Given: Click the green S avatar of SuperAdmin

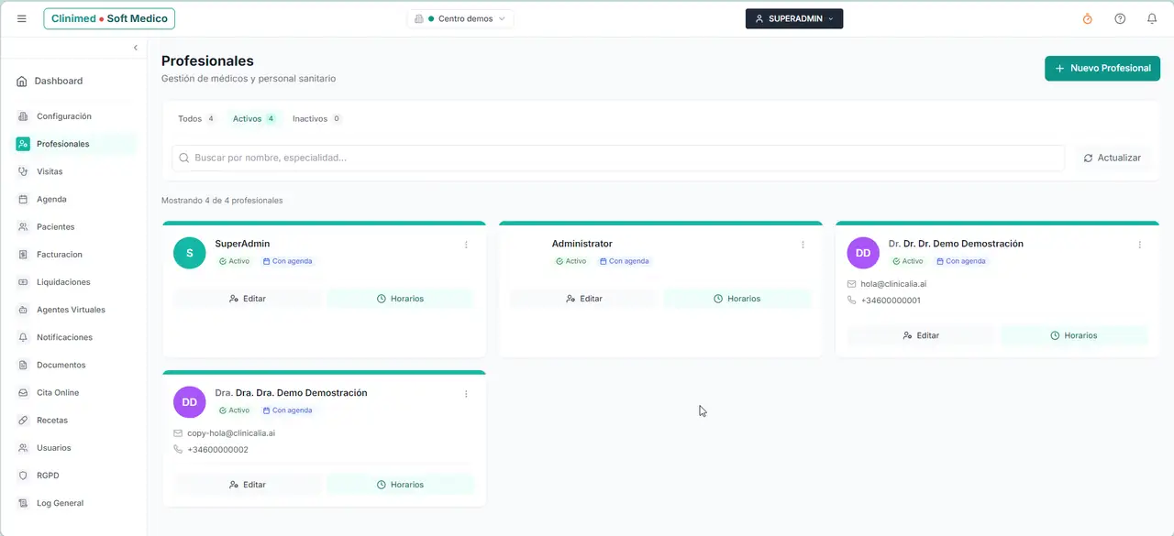Looking at the screenshot, I should click(190, 253).
